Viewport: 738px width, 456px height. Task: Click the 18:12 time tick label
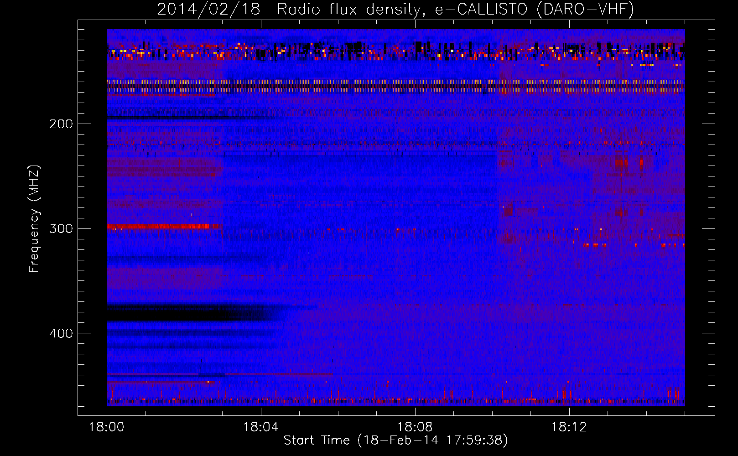click(569, 427)
